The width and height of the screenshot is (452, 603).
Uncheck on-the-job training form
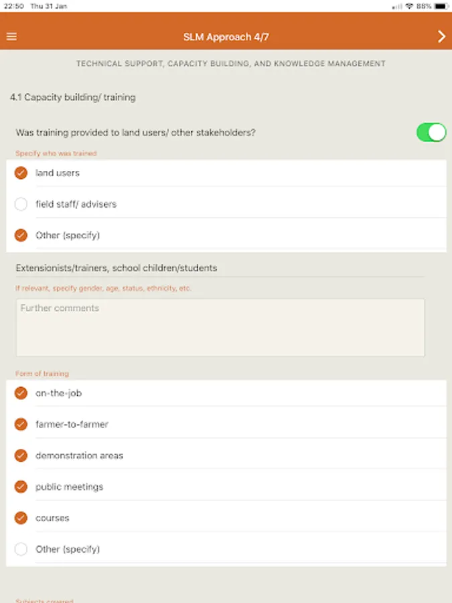(x=21, y=393)
